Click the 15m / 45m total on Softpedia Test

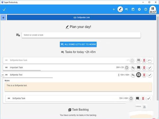[124, 75]
